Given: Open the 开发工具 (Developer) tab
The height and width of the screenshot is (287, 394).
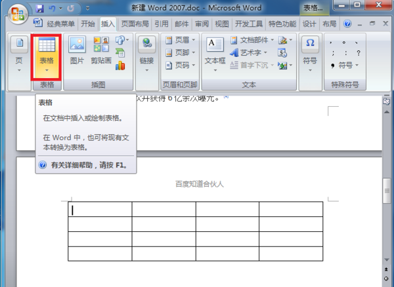Looking at the screenshot, I should pos(249,24).
